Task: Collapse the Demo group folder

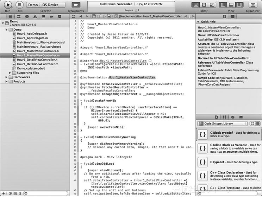Action: (x=6, y=30)
